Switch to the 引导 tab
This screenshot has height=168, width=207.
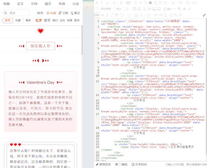point(34,4)
